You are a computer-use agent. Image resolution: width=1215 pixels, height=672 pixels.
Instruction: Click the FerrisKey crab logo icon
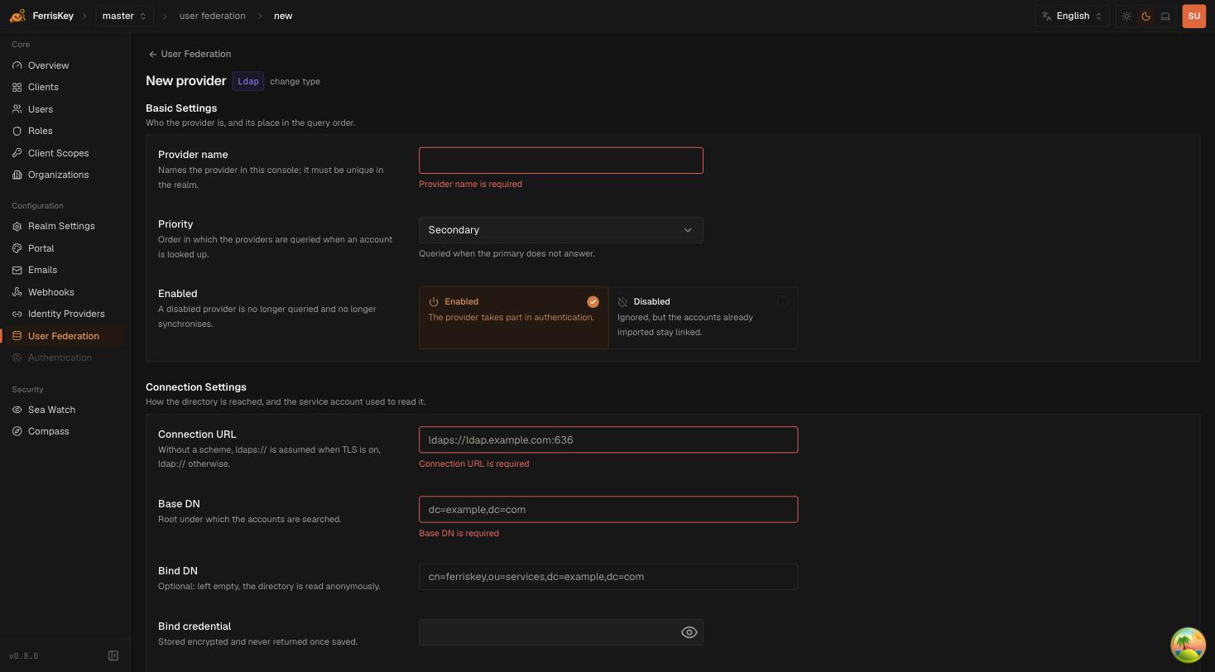(17, 16)
